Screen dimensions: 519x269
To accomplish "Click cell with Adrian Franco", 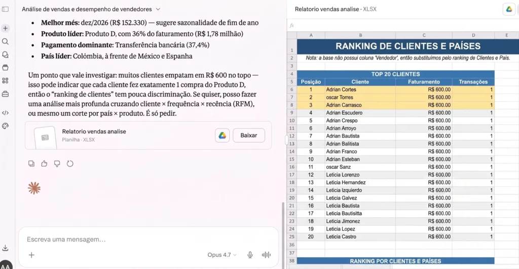I will pyautogui.click(x=360, y=152).
